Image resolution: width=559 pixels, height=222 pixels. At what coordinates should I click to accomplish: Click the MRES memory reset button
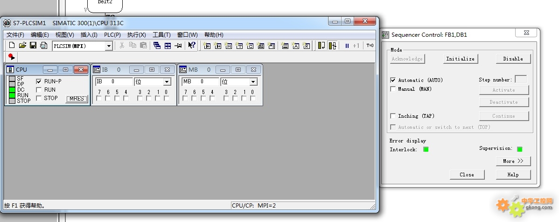[x=77, y=99]
